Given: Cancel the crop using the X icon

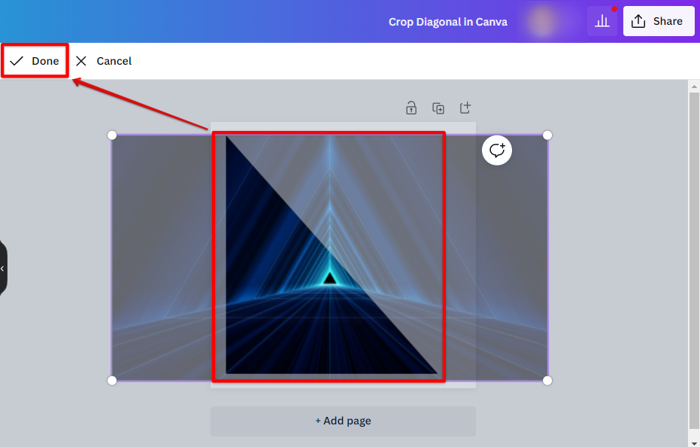Looking at the screenshot, I should [x=81, y=61].
